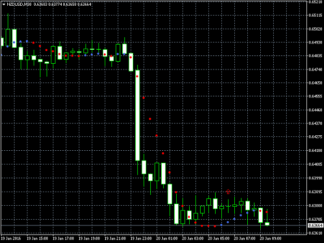The height and width of the screenshot is (243, 324).
Task: Click the 0.65115 price scale label
Action: pos(315,15)
